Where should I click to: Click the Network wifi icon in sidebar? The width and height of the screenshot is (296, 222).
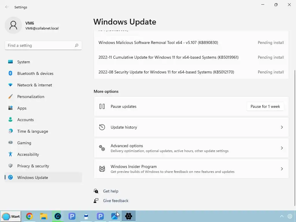coord(10,85)
